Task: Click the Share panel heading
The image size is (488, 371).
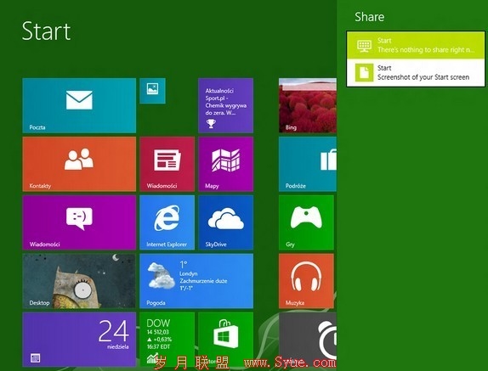Action: 370,17
